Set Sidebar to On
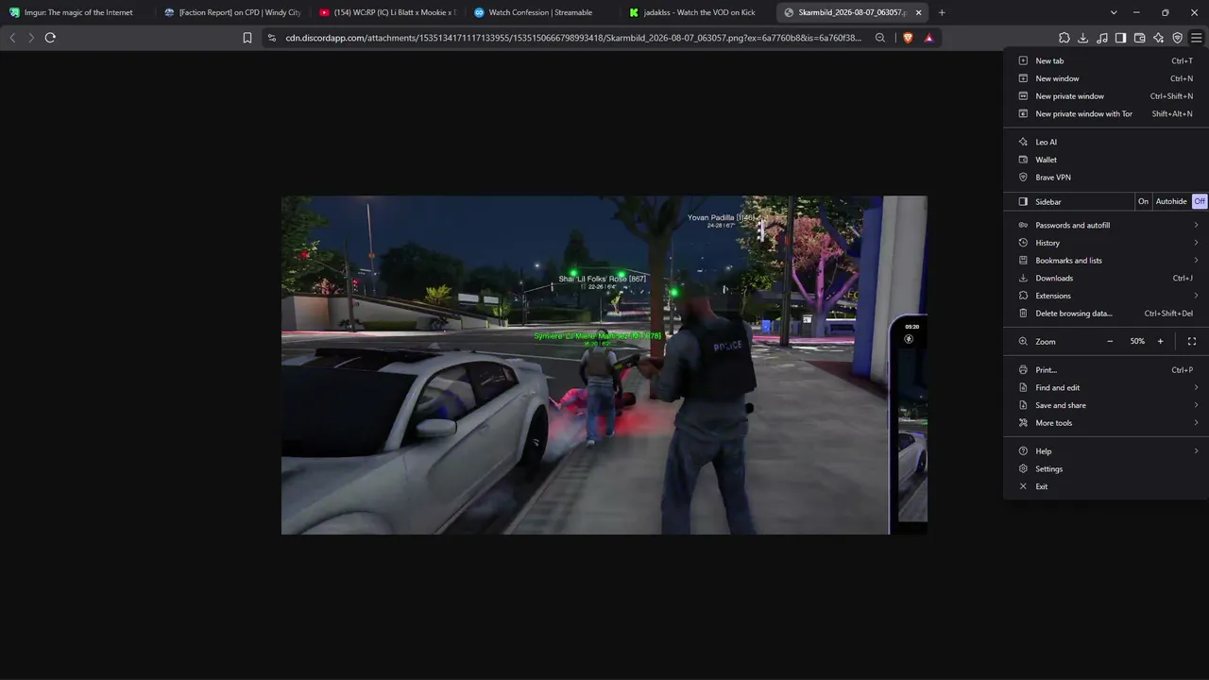 pos(1143,201)
